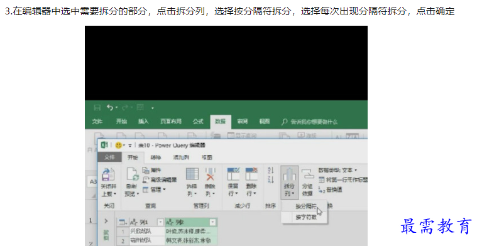Open the 列2 filter dropdown arrow
This screenshot has width=477, height=246.
pos(212,222)
